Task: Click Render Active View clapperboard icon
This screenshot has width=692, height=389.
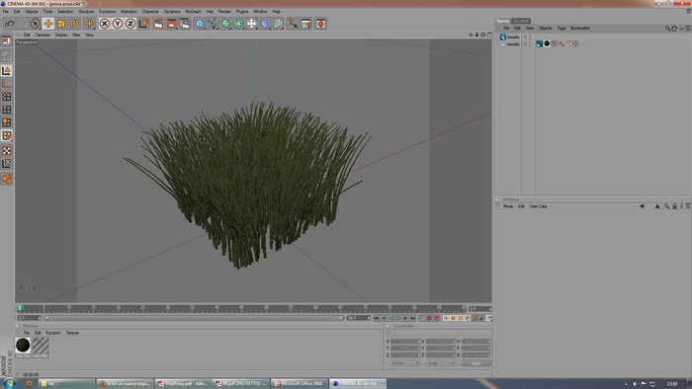Action: tap(158, 24)
